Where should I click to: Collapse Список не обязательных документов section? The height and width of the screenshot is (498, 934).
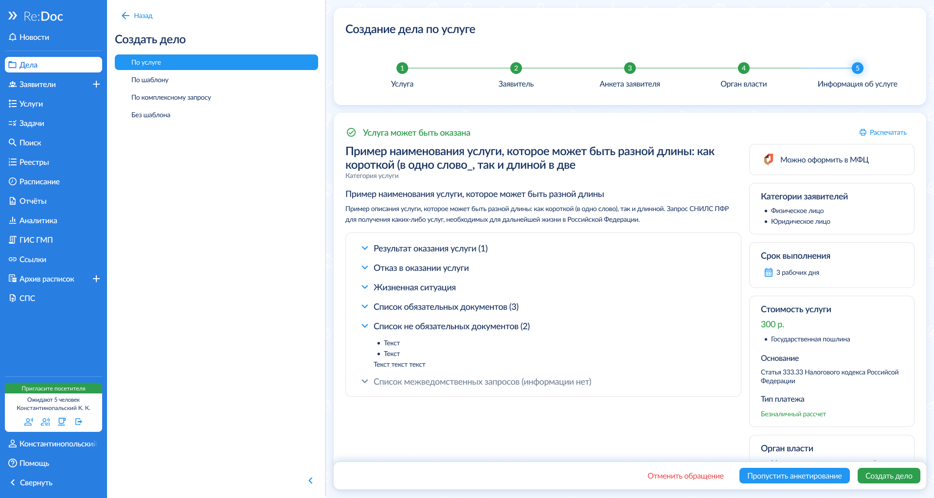pos(365,326)
